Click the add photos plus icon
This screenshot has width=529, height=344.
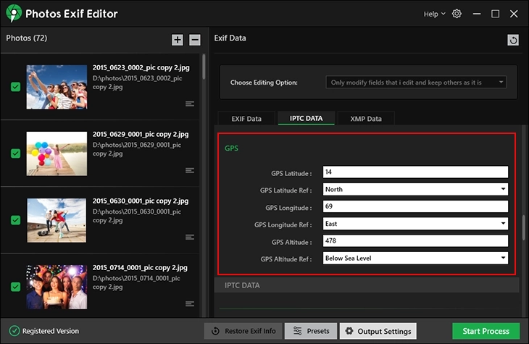point(178,40)
